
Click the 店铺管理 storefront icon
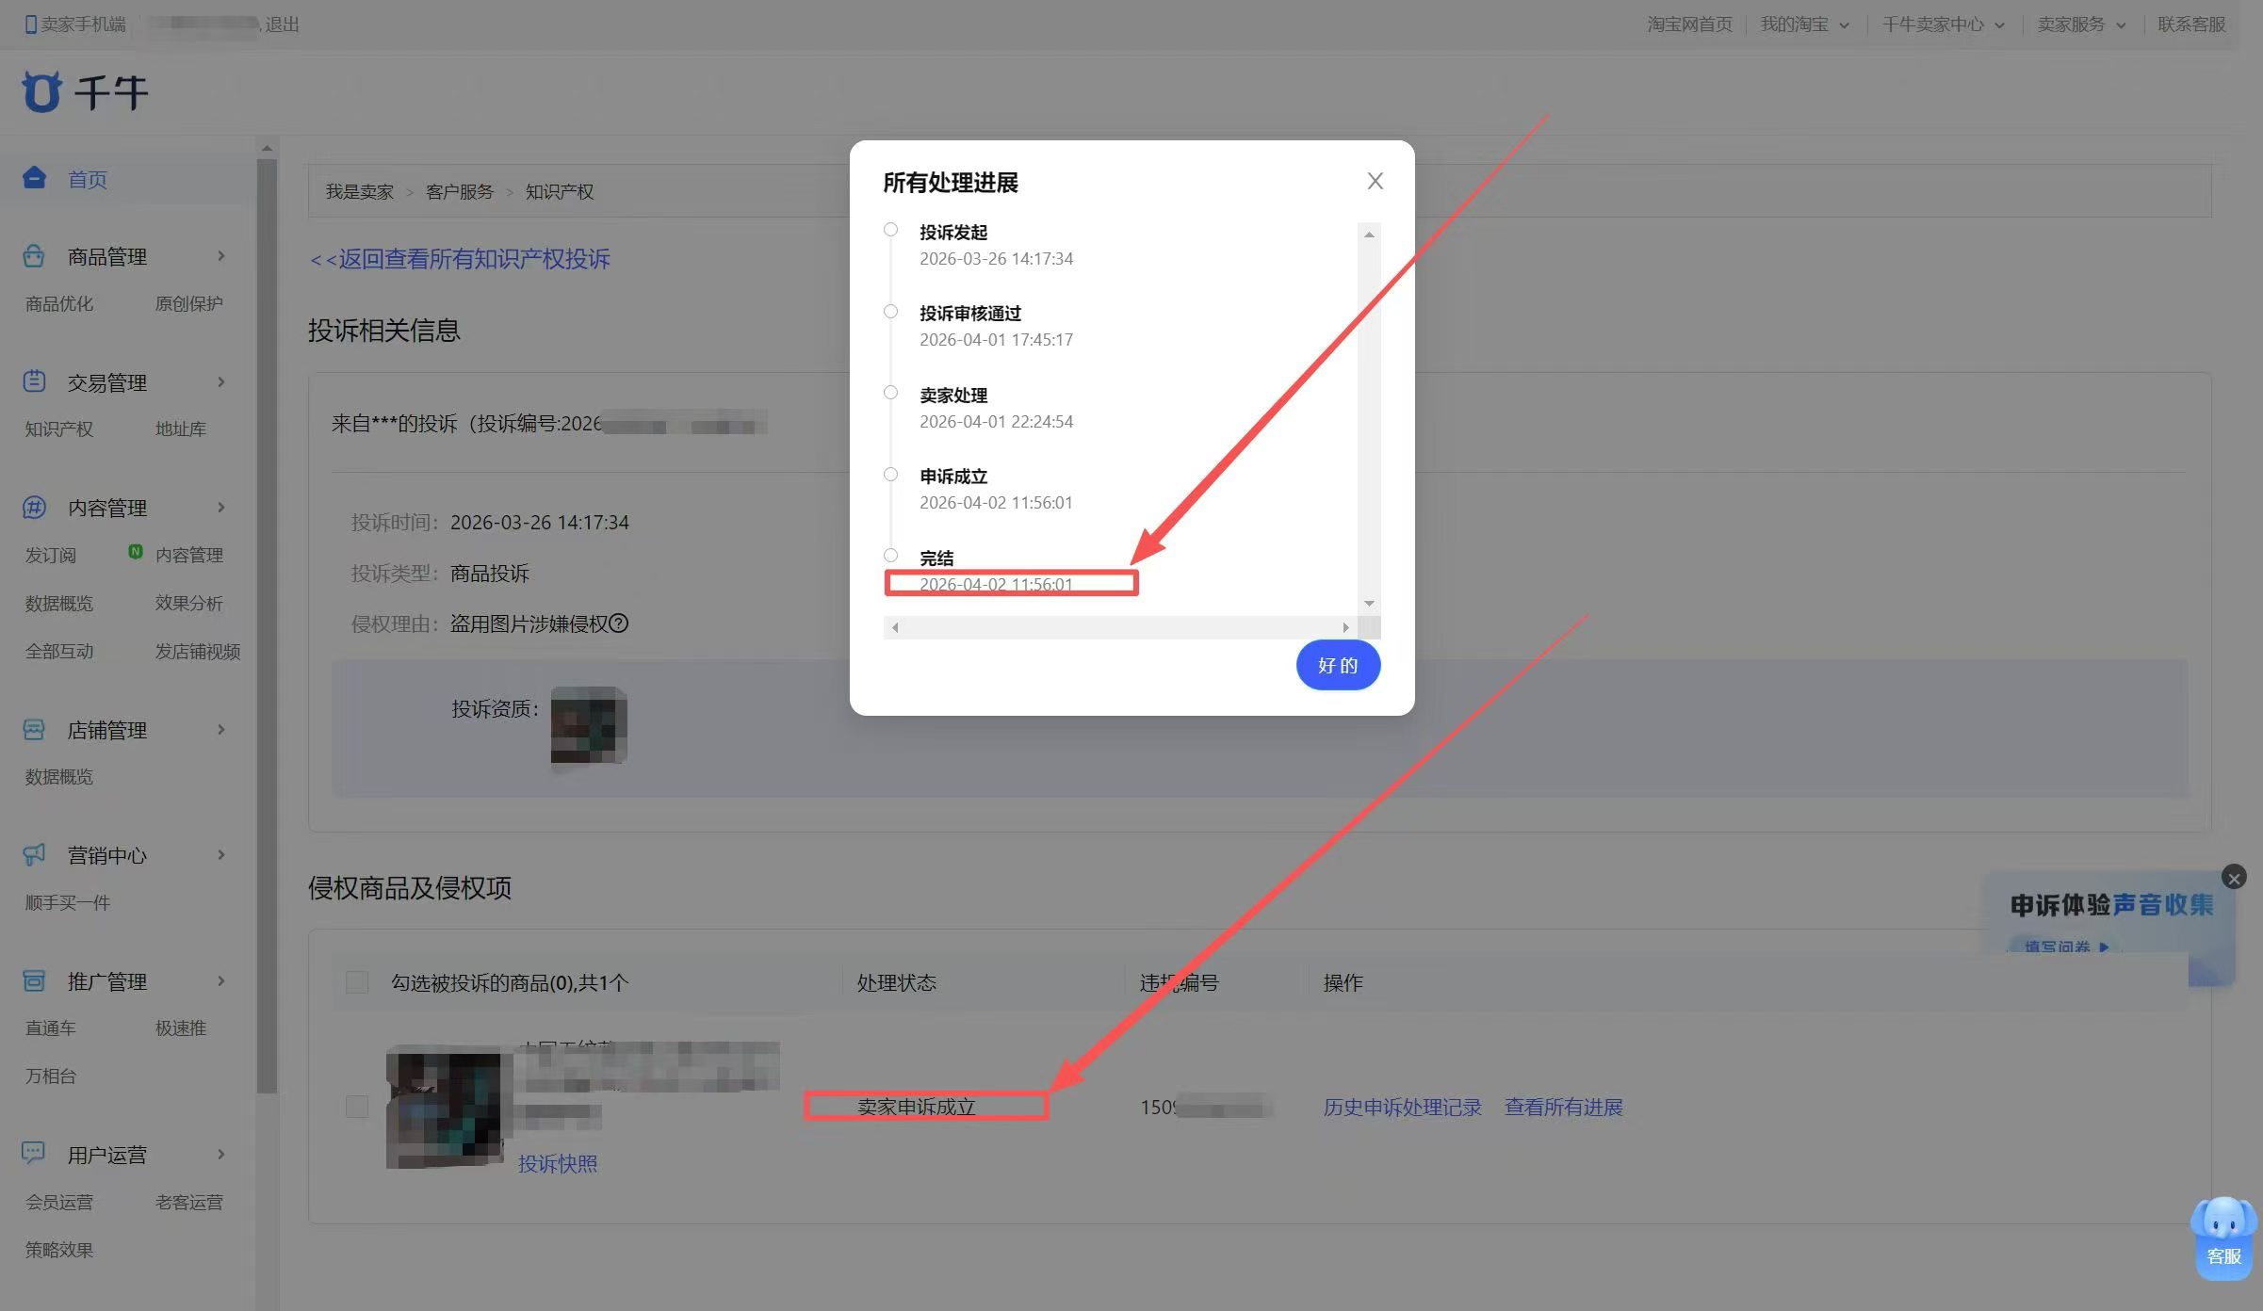coord(34,730)
